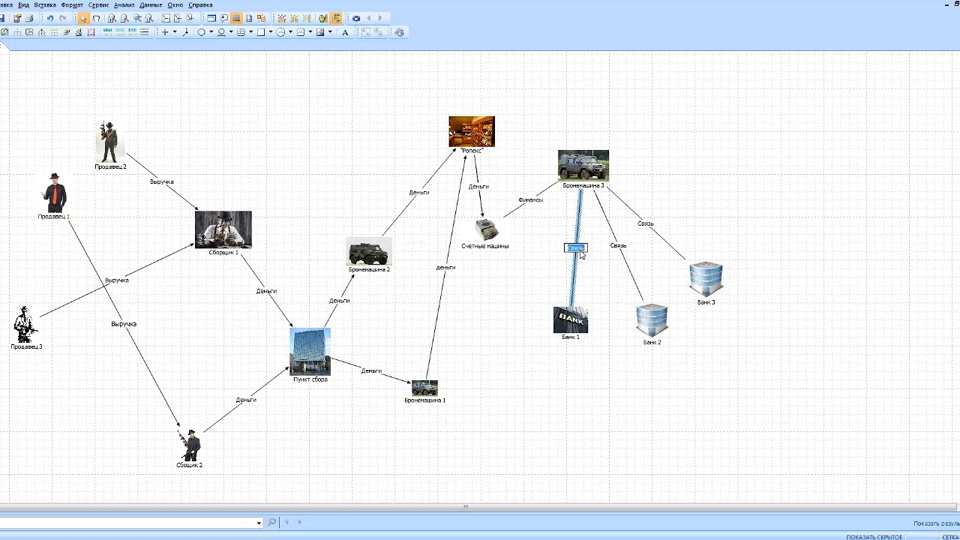
Task: Expand the add-entity plus dropdown arrow
Action: (x=175, y=32)
